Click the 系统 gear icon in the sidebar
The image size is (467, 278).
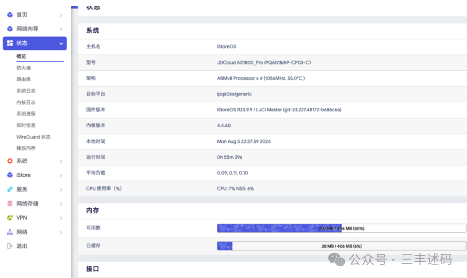tap(10, 161)
